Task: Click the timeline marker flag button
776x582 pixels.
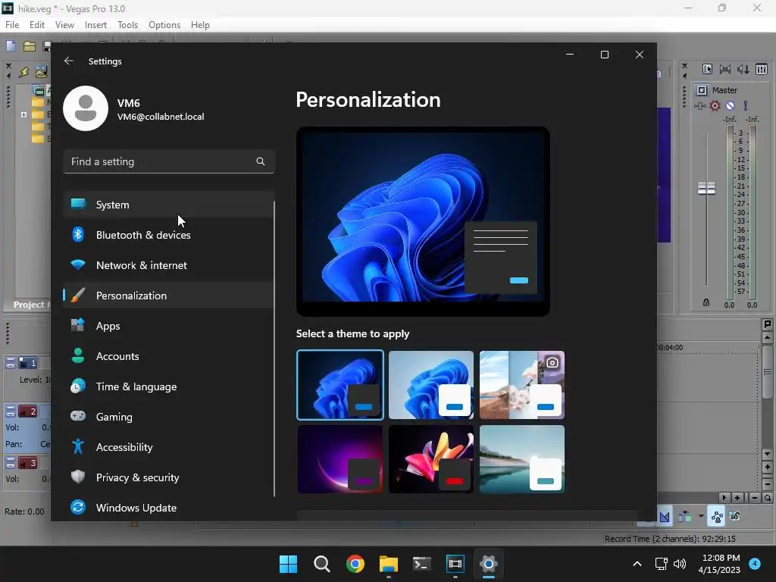Action: click(x=768, y=324)
